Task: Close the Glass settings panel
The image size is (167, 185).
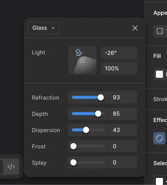Action: [135, 28]
